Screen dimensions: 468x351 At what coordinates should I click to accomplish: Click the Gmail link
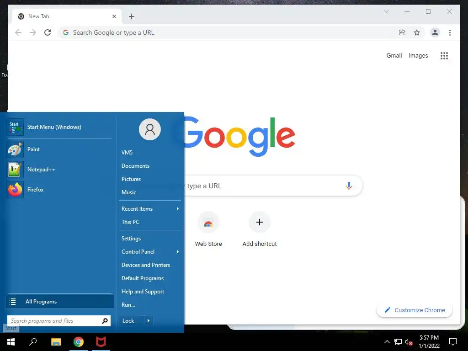pos(394,55)
